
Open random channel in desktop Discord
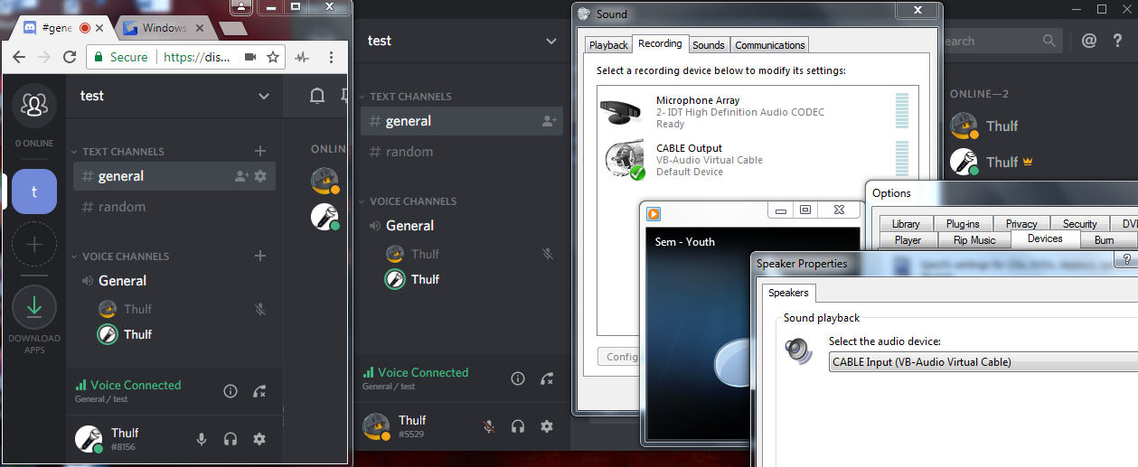tap(461, 152)
